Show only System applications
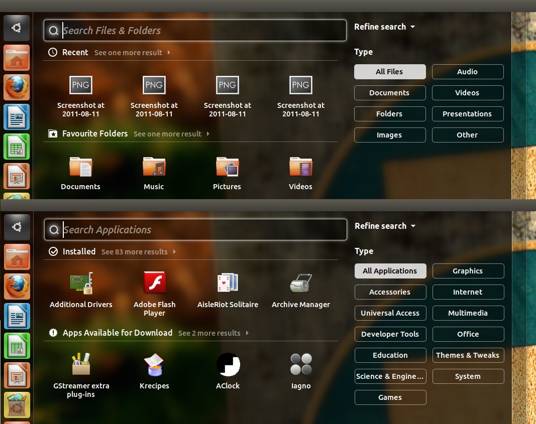 (468, 376)
